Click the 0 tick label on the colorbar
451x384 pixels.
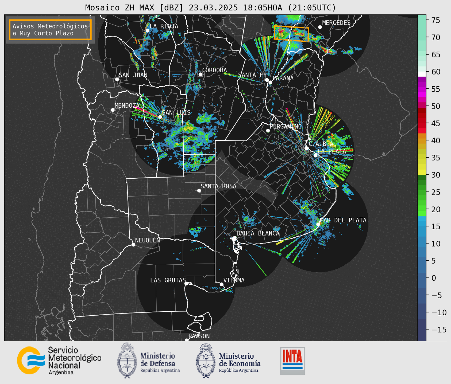pyautogui.click(x=433, y=278)
